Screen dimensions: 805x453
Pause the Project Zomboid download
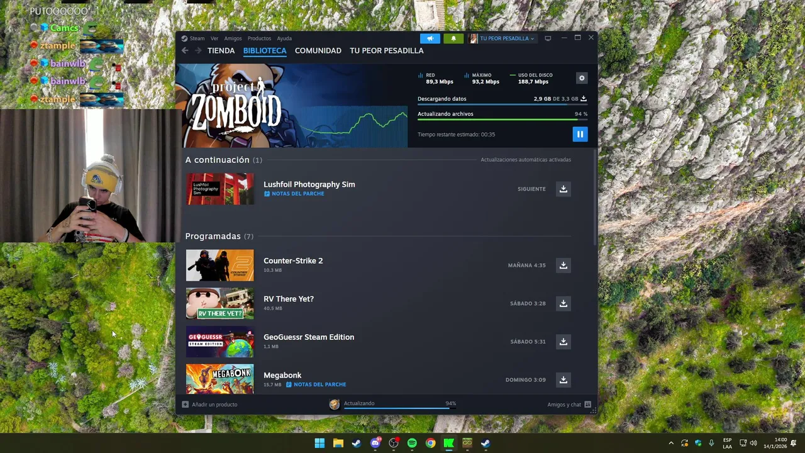coord(580,134)
